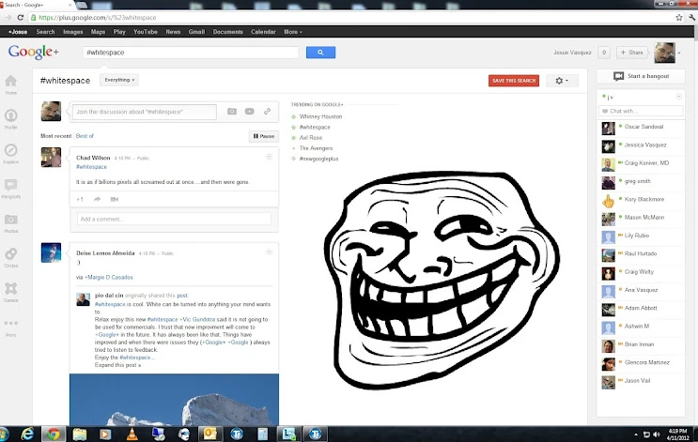Open chat with Oscar Sandoval

641,127
